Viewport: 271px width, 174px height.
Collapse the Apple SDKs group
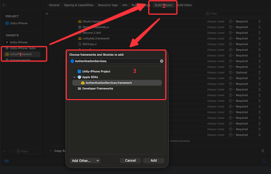74,77
